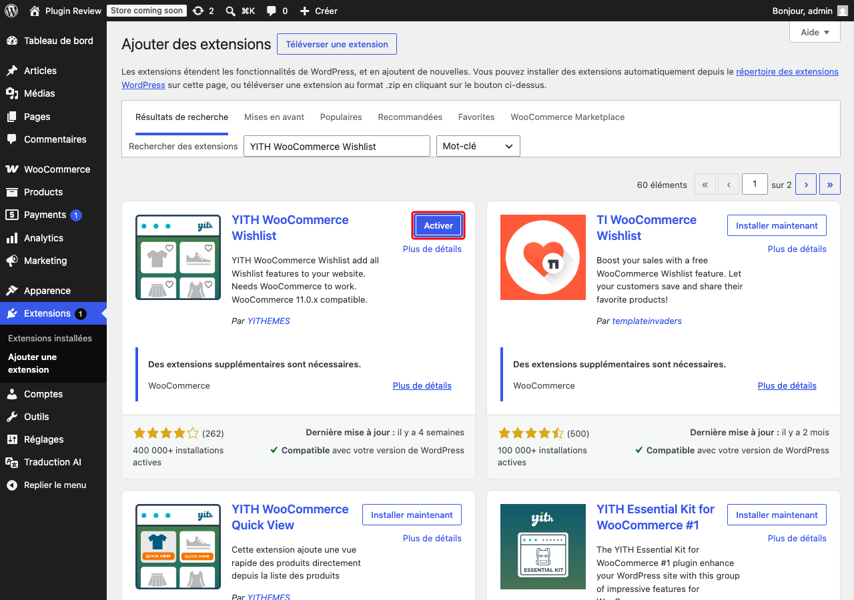The image size is (854, 600).
Task: Expand the Aide help panel
Action: tap(815, 32)
